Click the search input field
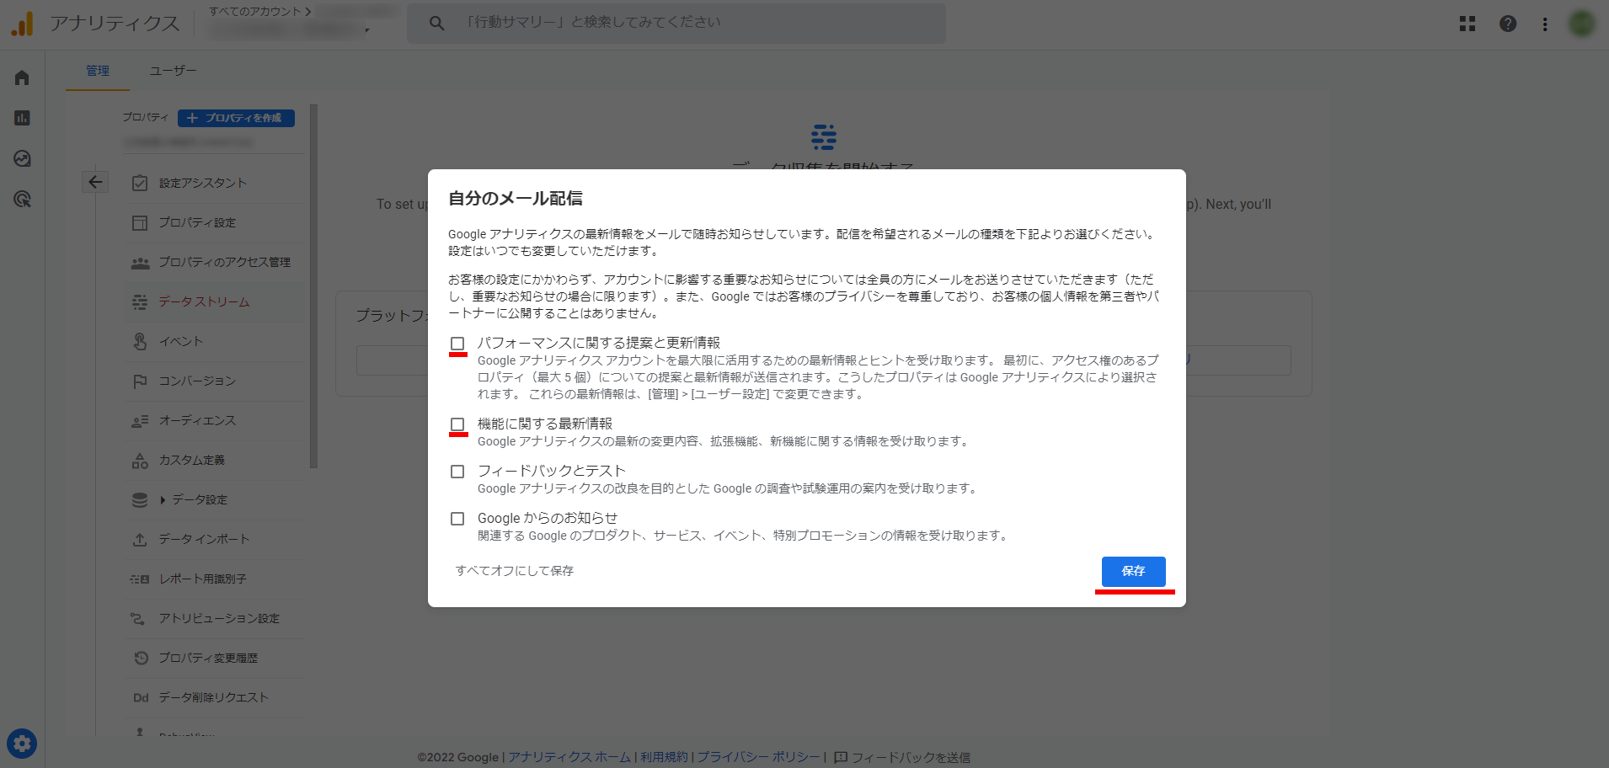This screenshot has width=1609, height=768. coord(676,23)
